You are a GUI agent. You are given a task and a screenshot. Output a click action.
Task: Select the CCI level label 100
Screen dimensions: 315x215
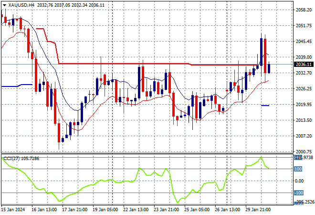point(298,169)
